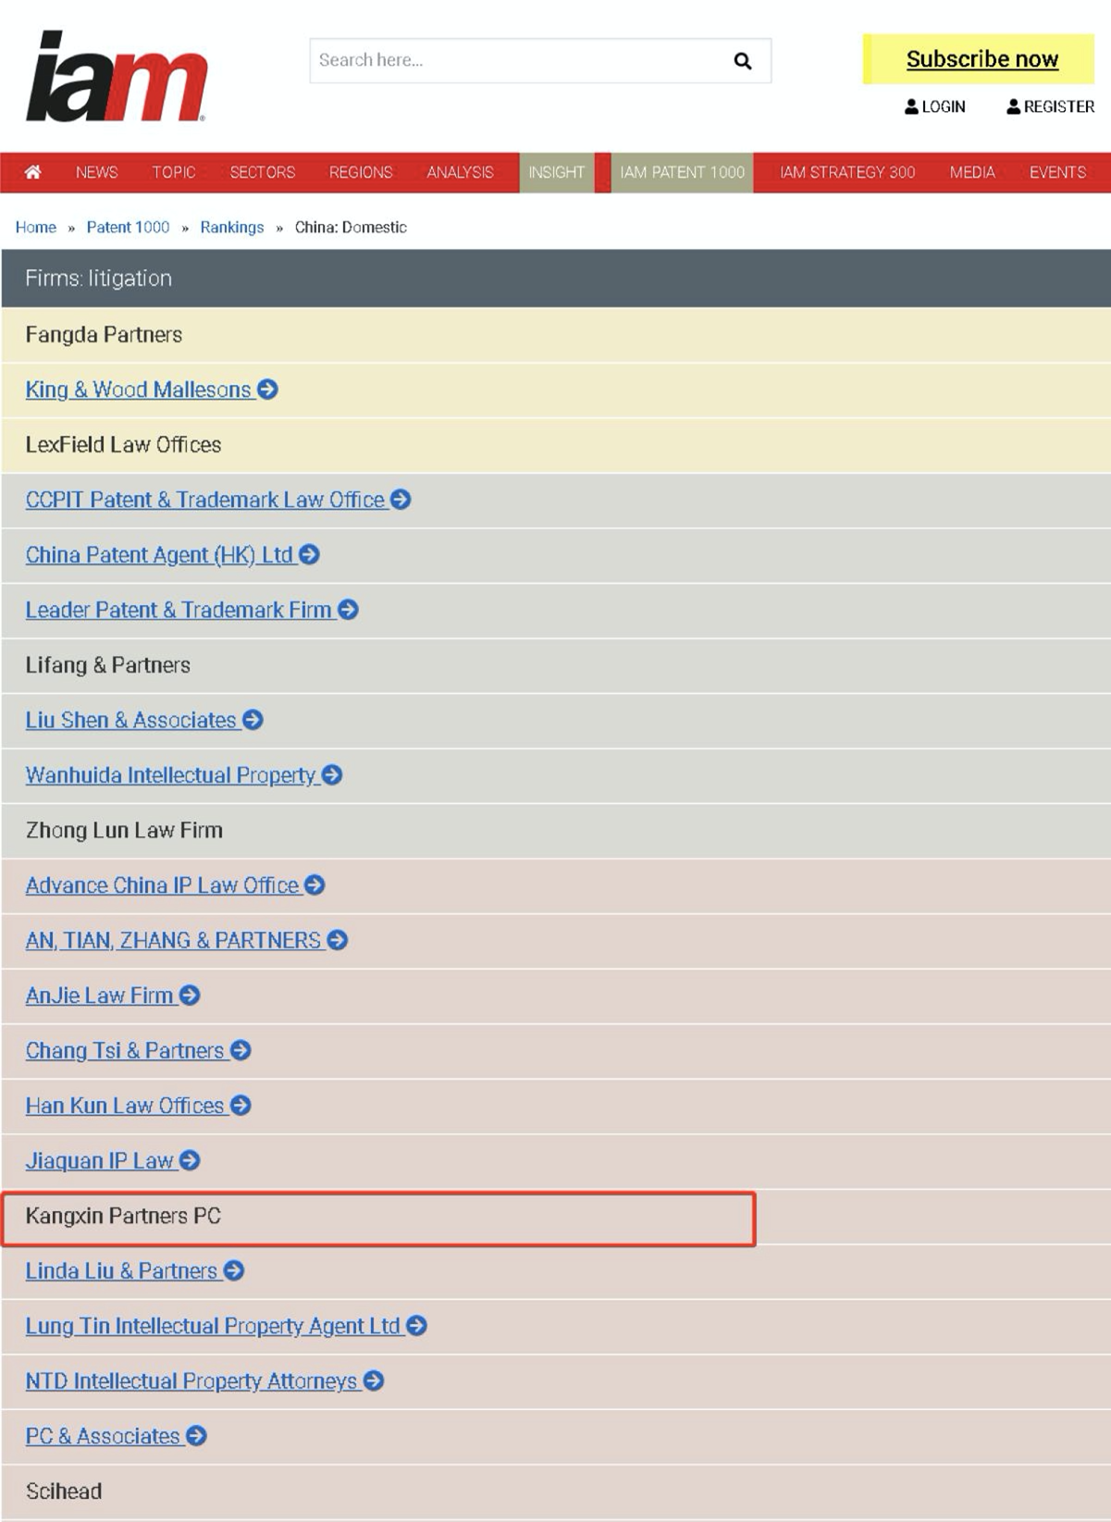Click the REGISTER link
Screen dimensions: 1111x1522
click(x=1050, y=106)
